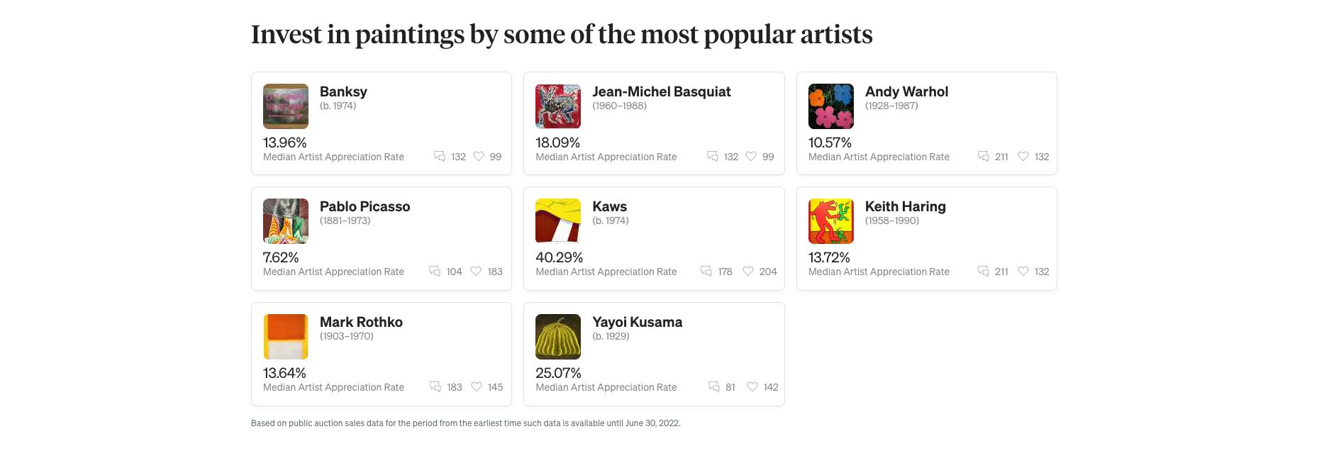This screenshot has width=1324, height=463.
Task: Click the Jean-Michel Basquiat name link
Action: (661, 91)
